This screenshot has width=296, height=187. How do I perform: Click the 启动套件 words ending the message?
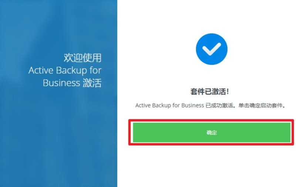point(271,105)
